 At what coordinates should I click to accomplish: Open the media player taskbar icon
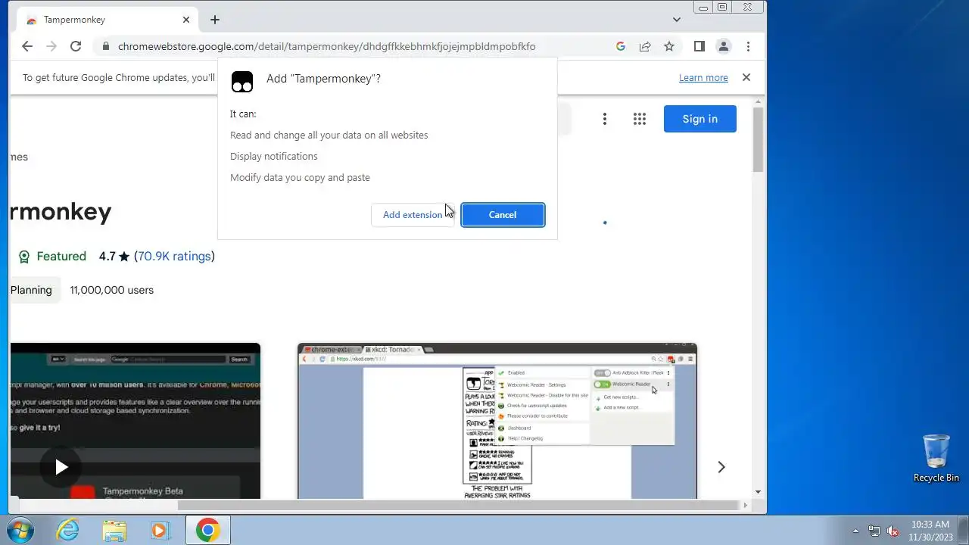(x=160, y=530)
